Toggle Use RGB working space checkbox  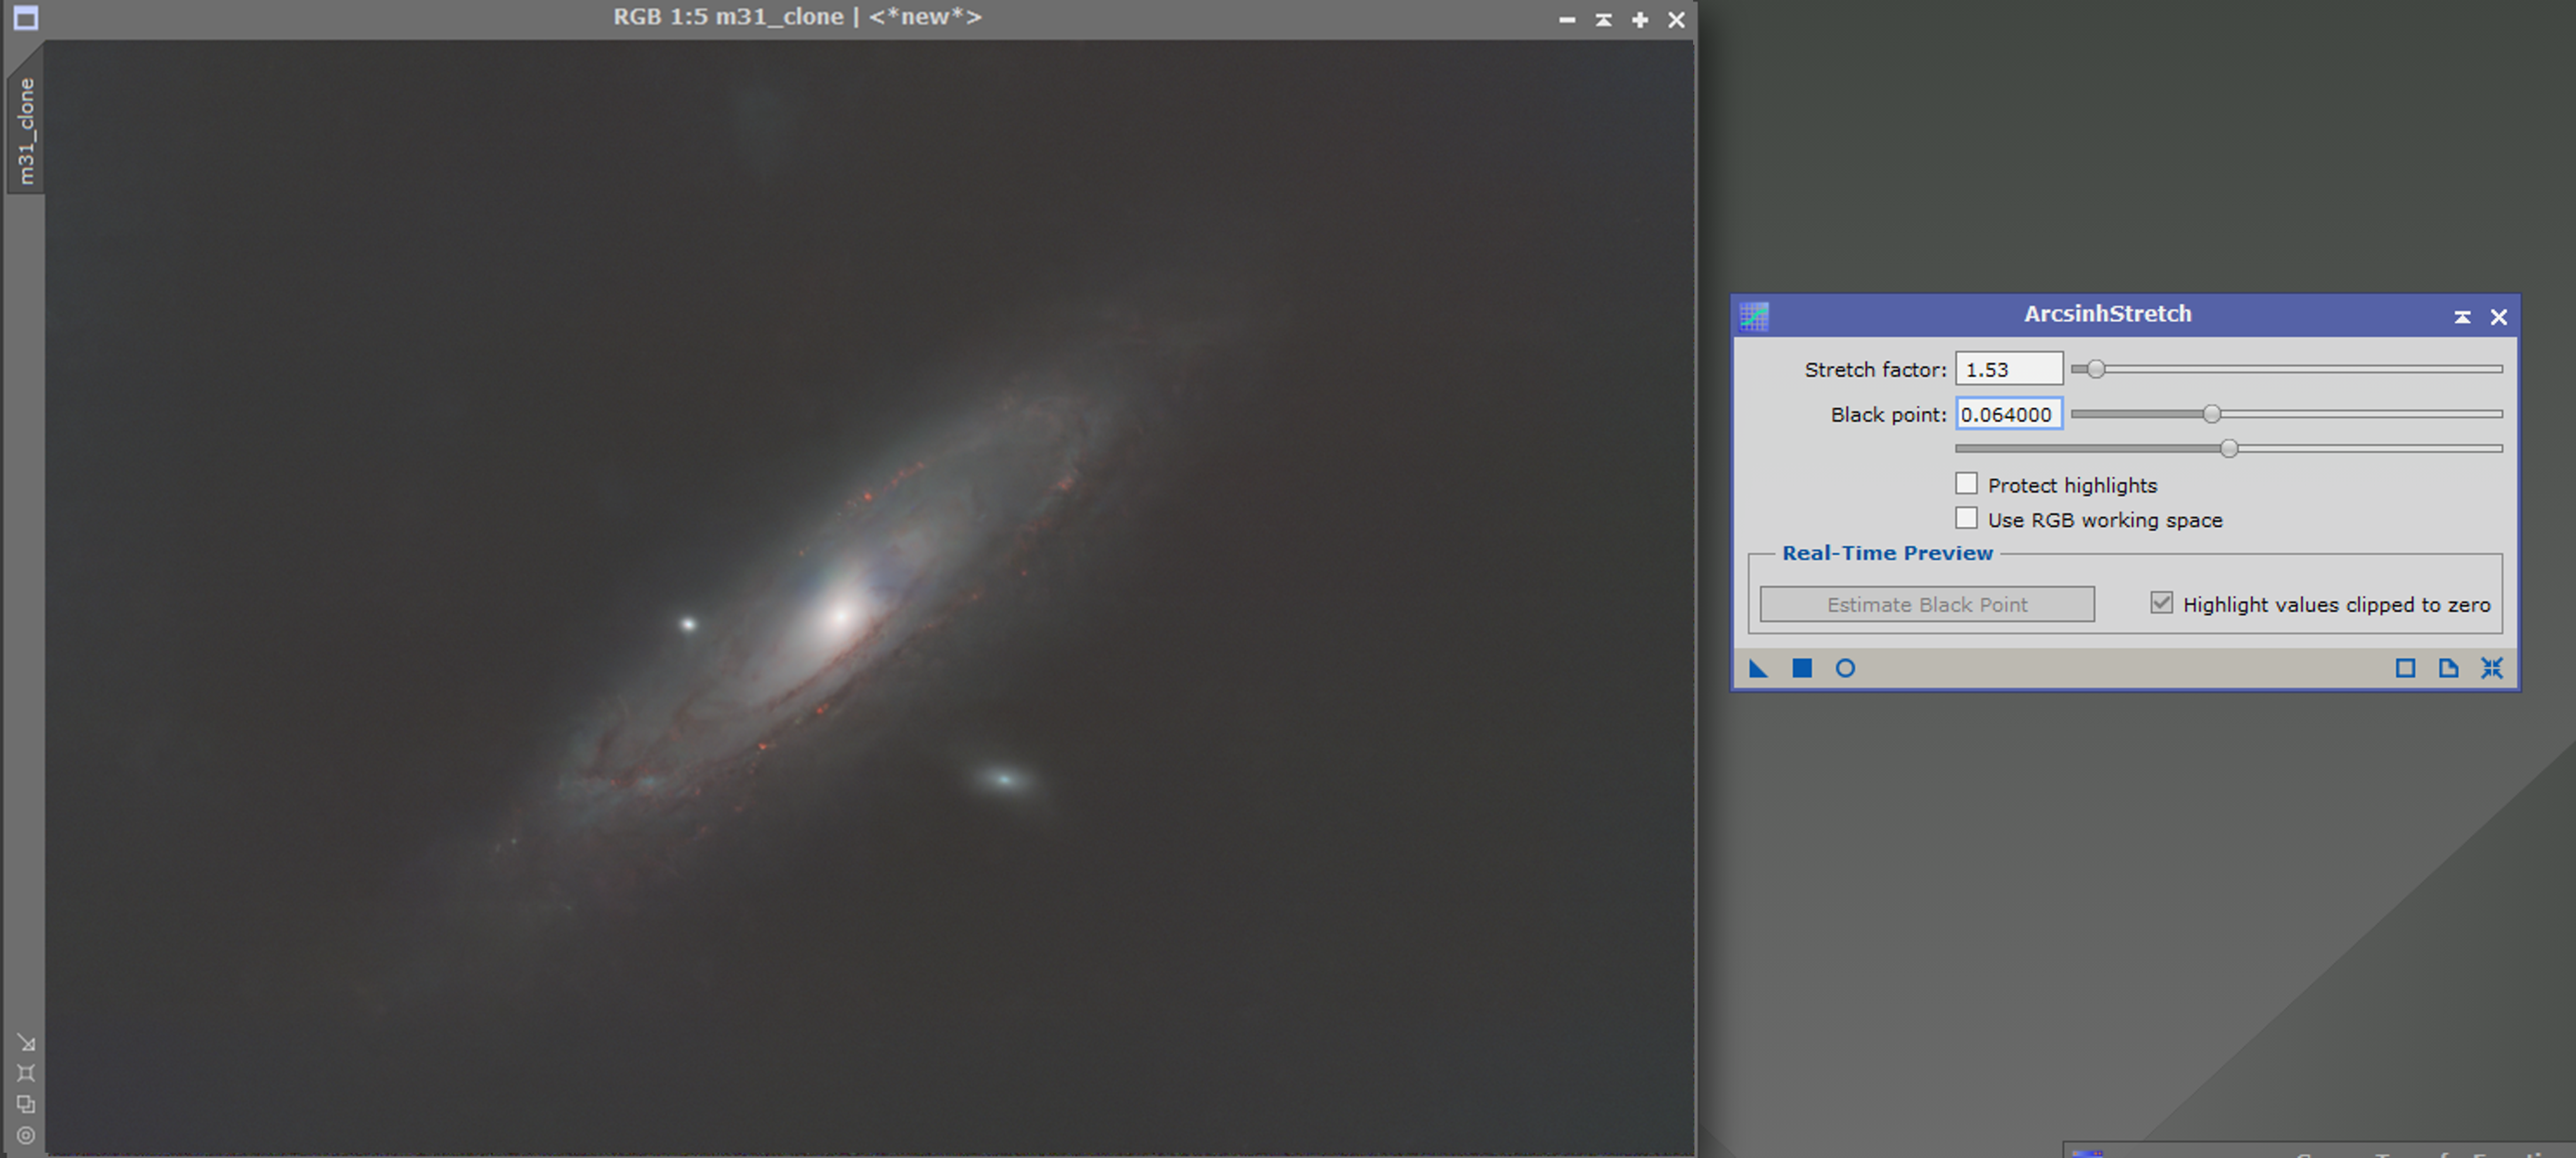1966,518
